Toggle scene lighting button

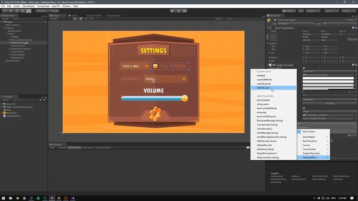[81, 18]
